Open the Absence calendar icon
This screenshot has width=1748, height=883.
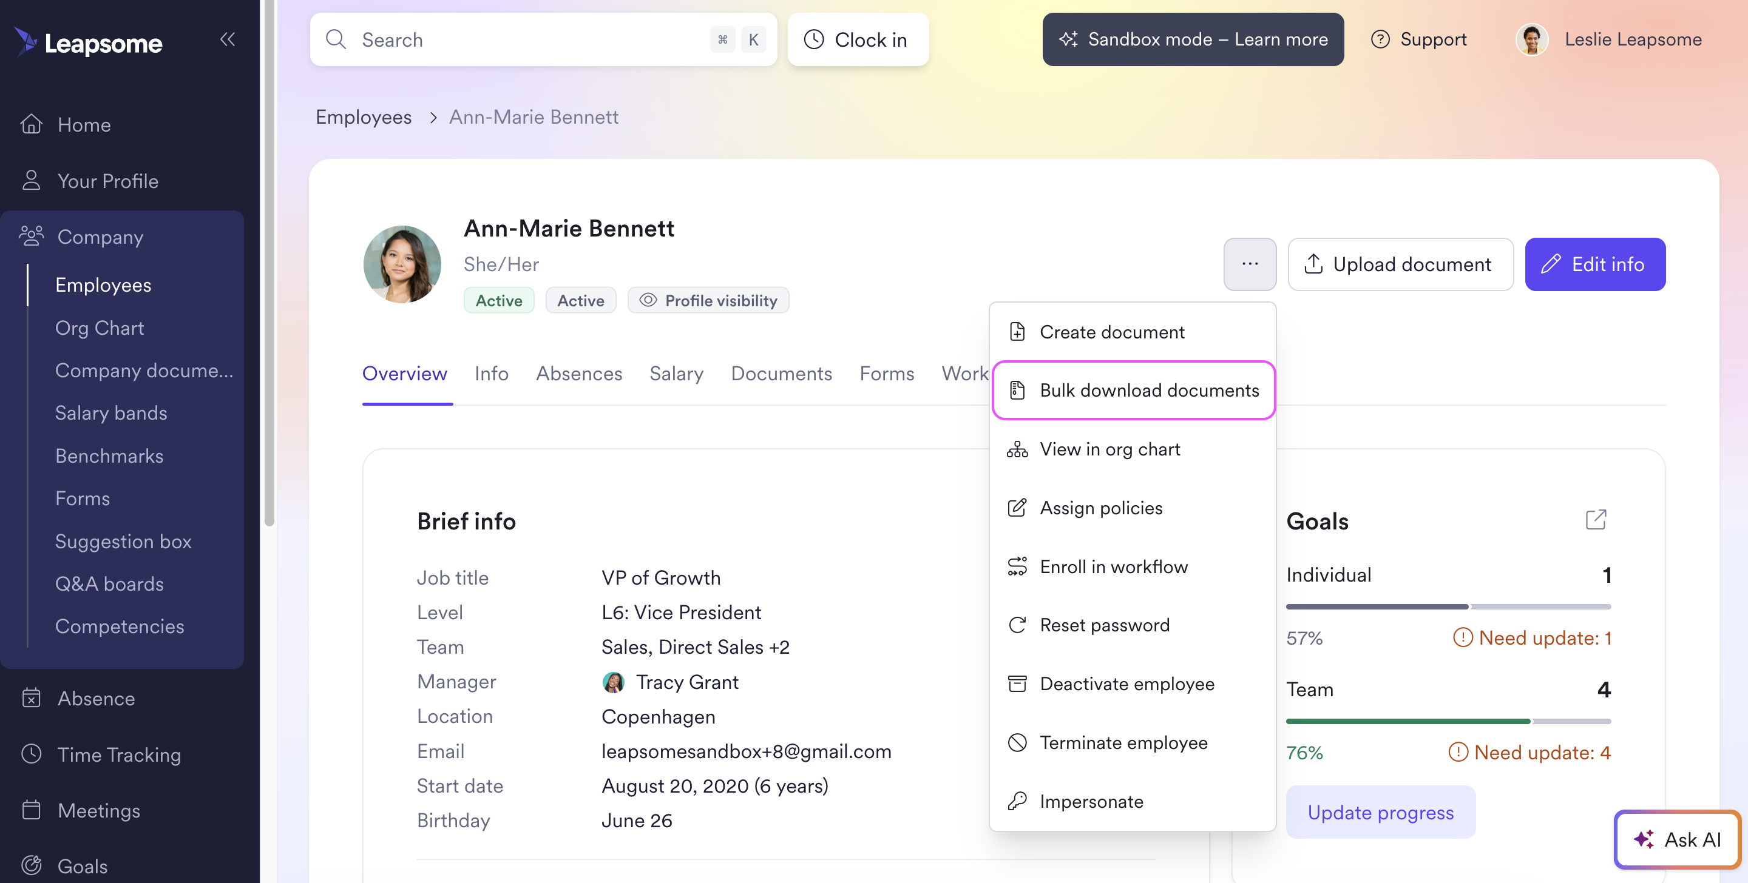pyautogui.click(x=31, y=698)
